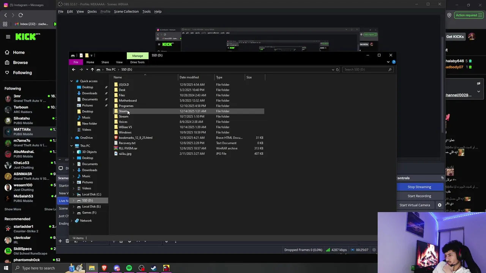
Task: Open OBS Scene Collection menu
Action: click(x=126, y=11)
